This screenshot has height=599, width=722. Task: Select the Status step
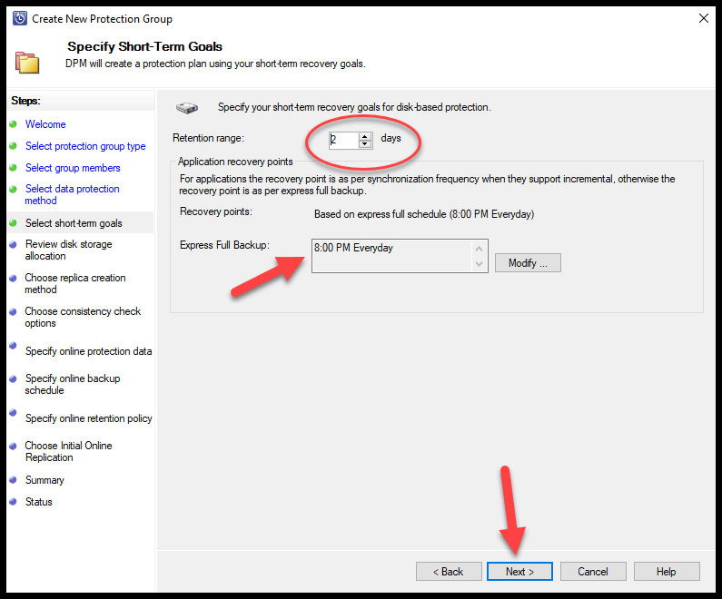39,502
